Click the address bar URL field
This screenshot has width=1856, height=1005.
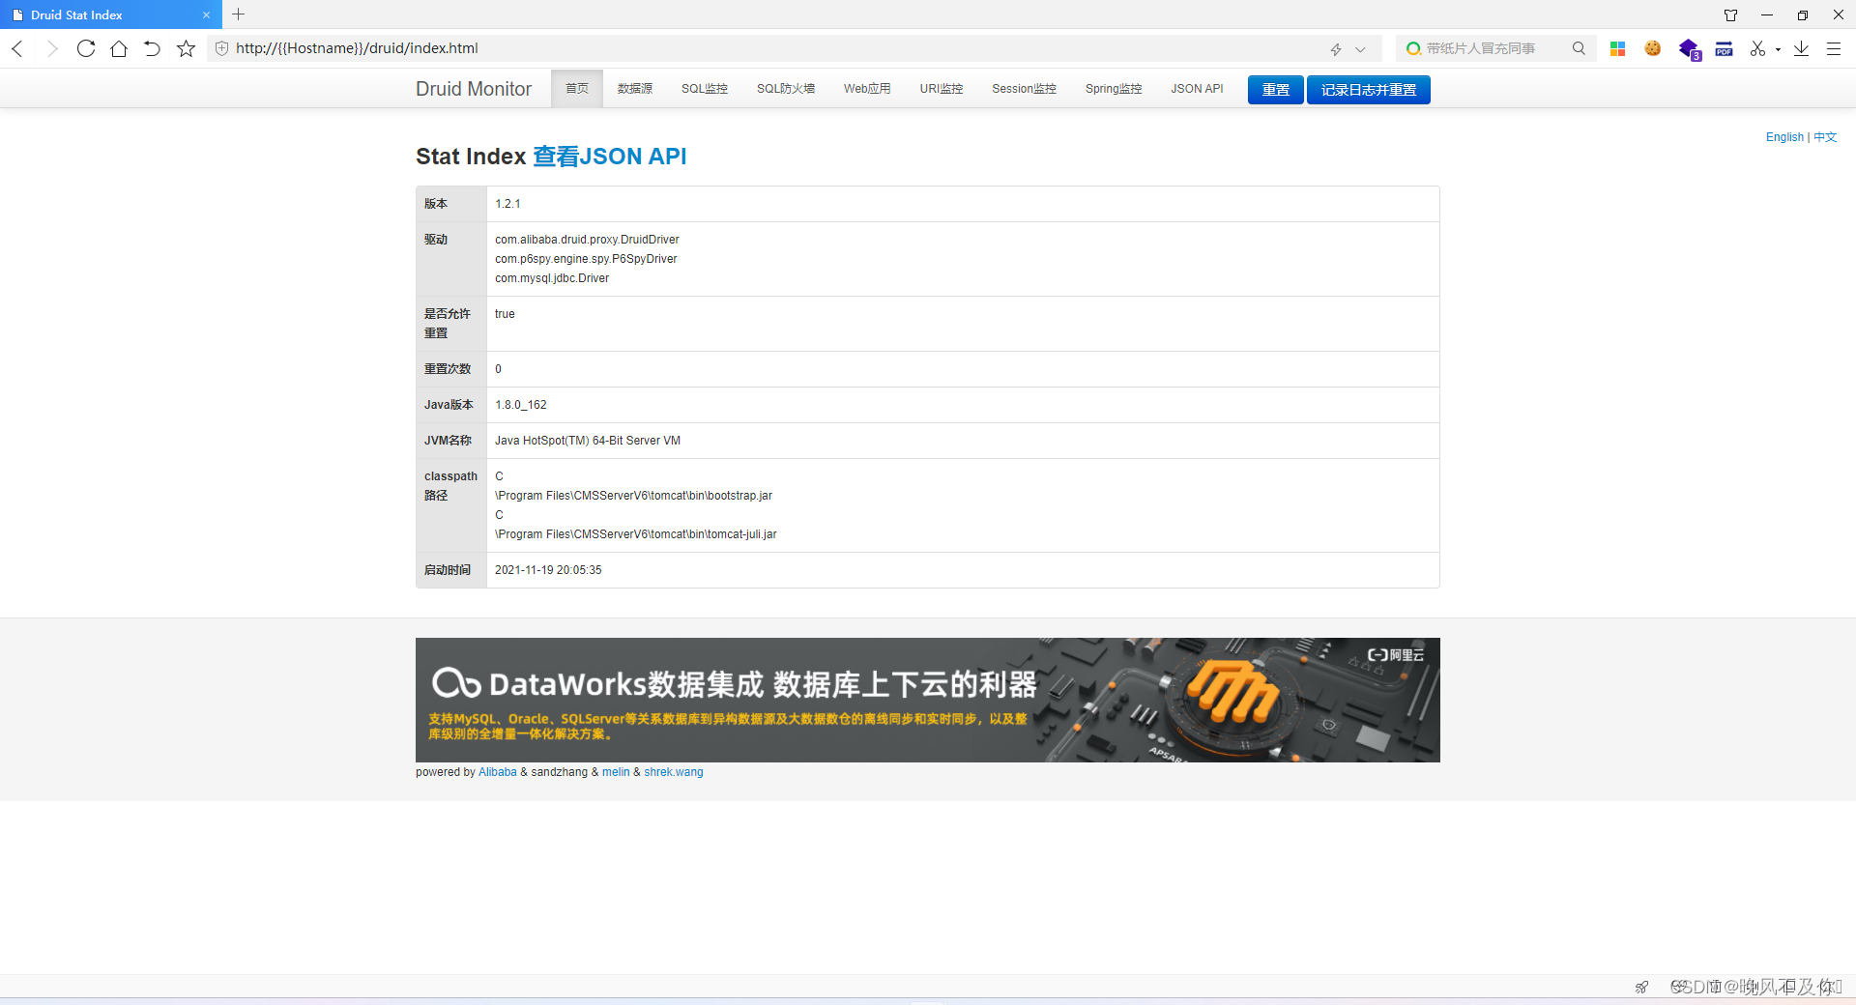click(773, 48)
